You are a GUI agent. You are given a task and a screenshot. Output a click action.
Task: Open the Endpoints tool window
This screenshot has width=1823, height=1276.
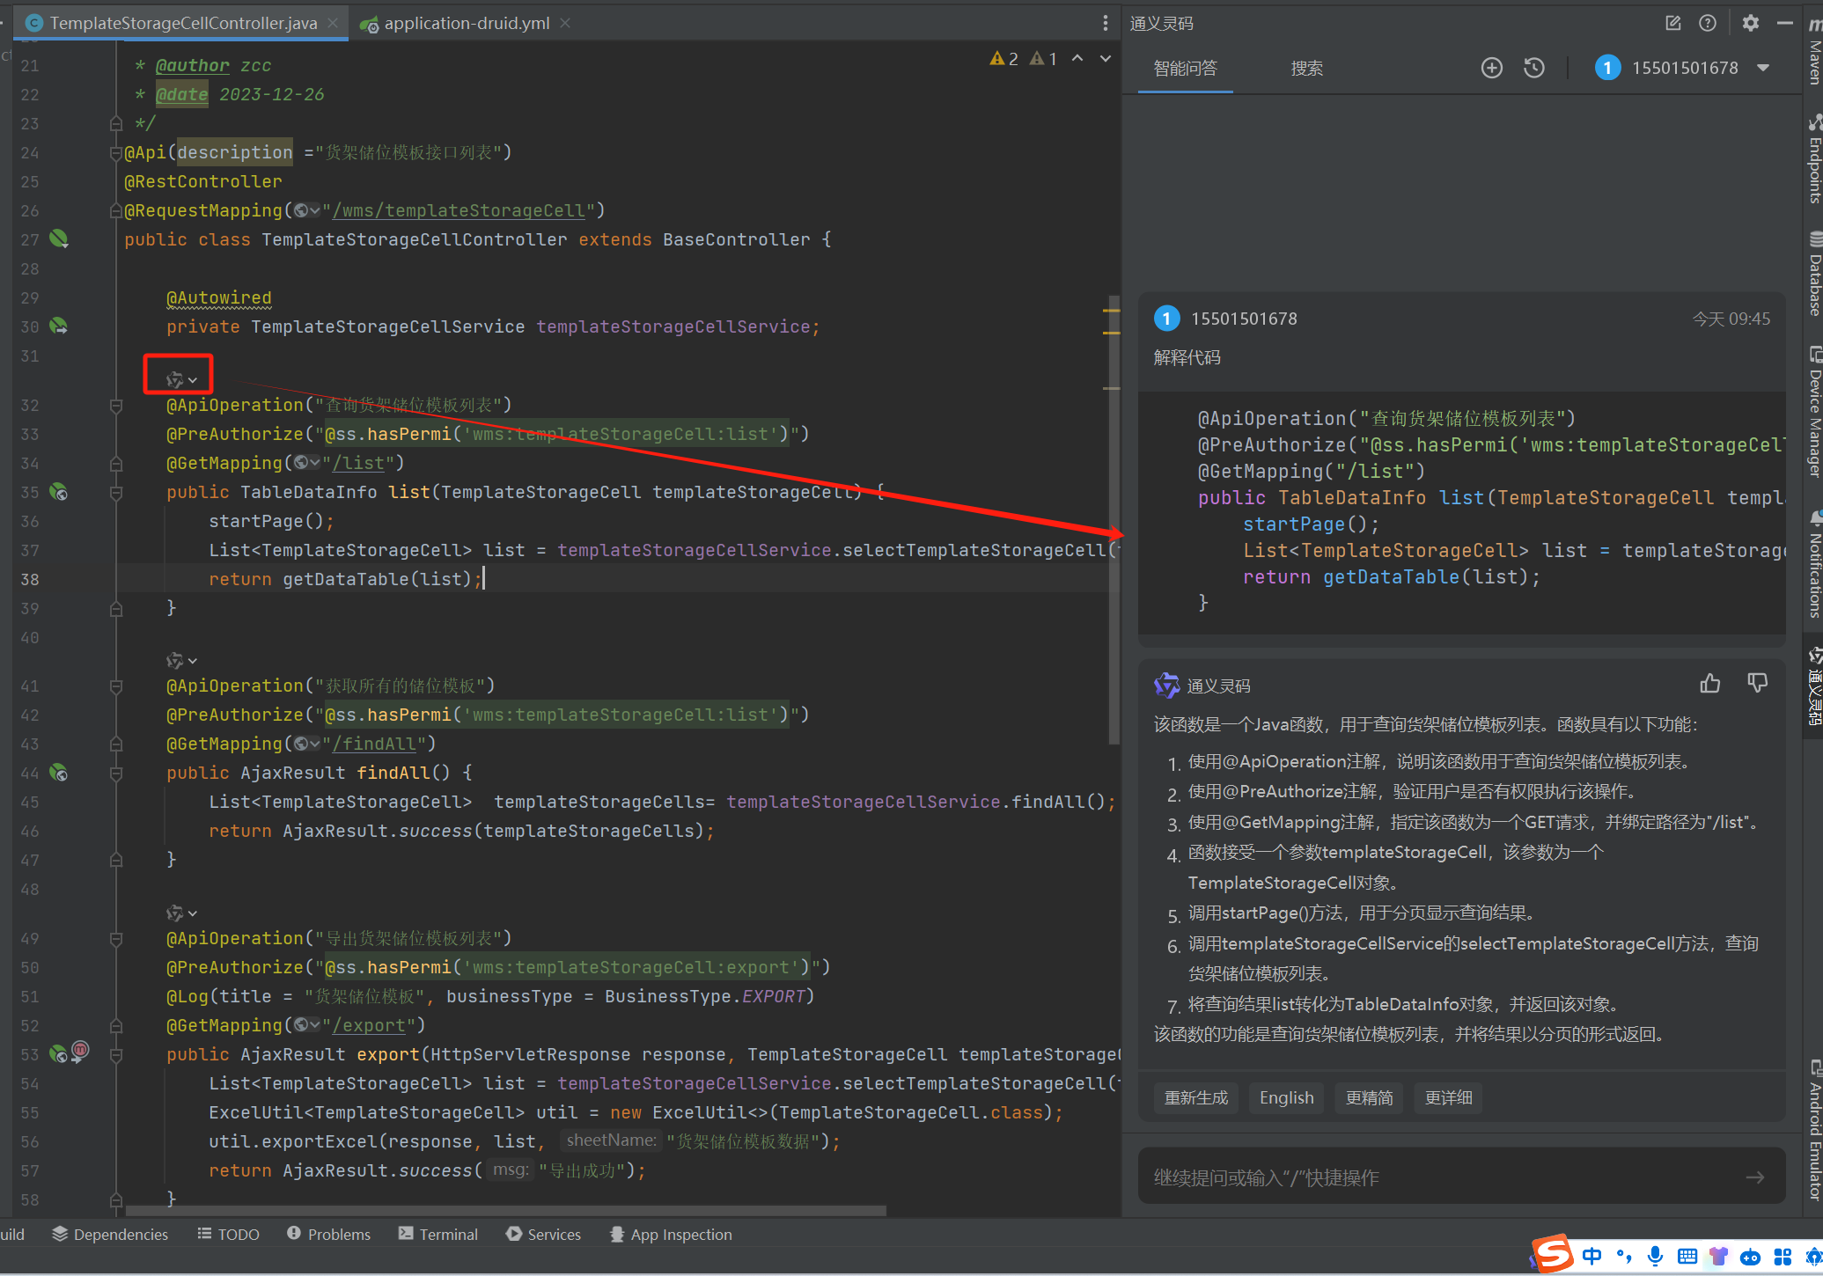tap(1813, 167)
